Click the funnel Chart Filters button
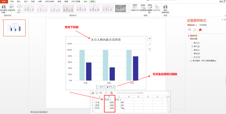Viewport: 226px width, 114px height. click(x=150, y=50)
